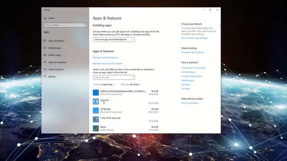
Task: Click Give us feedback link
Action: click(190, 103)
